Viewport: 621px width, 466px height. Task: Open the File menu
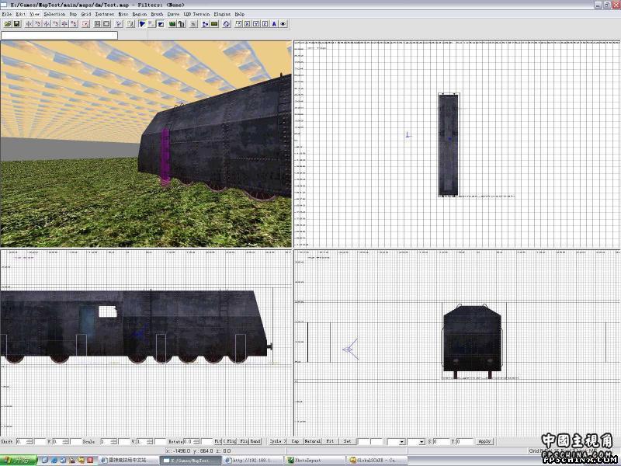[x=7, y=14]
